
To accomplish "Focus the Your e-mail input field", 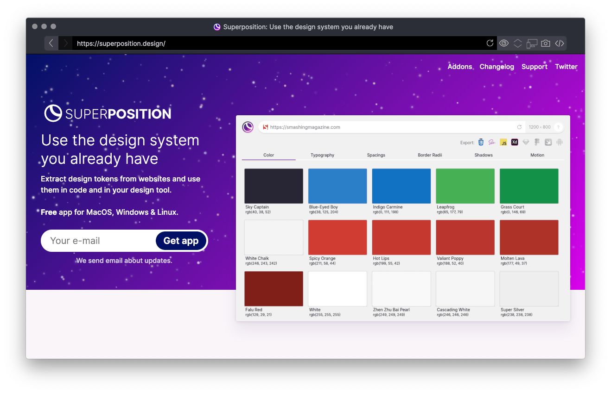I will click(x=99, y=241).
